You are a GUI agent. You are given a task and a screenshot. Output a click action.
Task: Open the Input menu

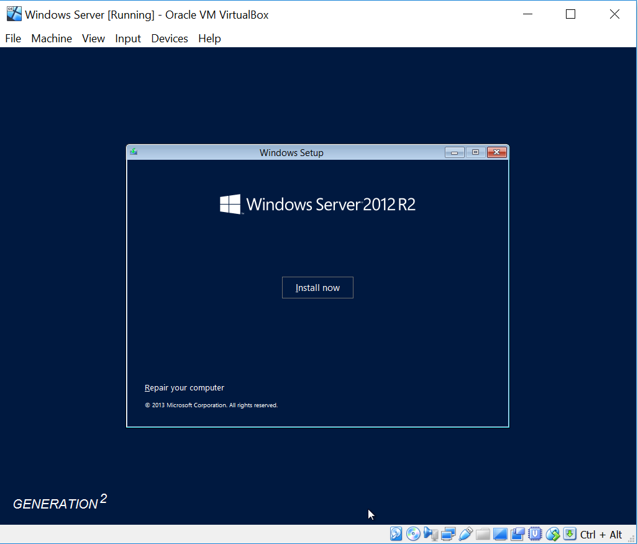[128, 39]
